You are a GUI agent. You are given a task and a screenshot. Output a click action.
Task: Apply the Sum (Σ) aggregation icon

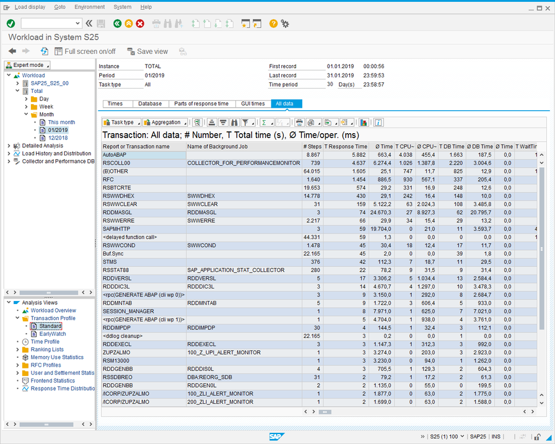click(263, 122)
